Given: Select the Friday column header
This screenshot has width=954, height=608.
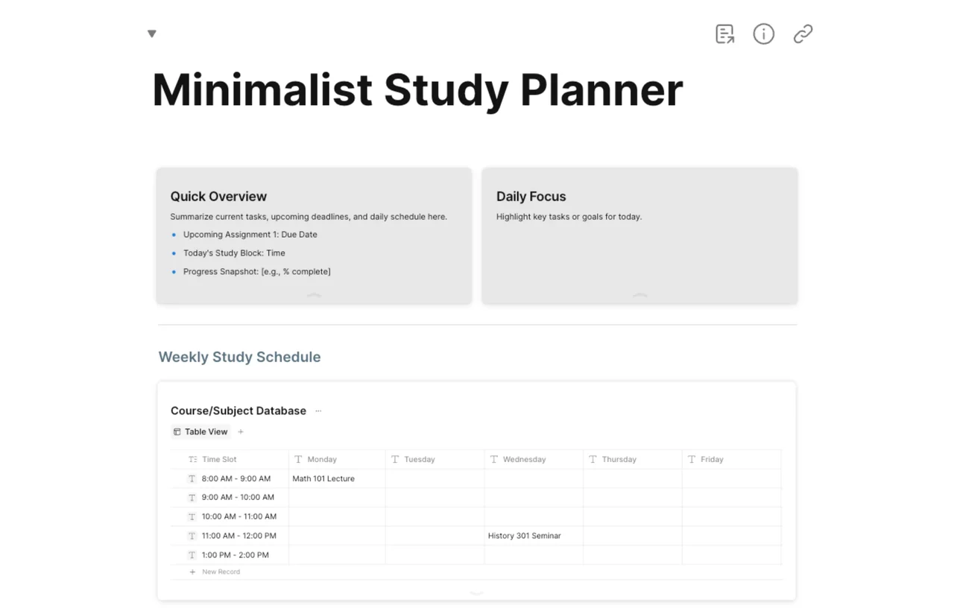Looking at the screenshot, I should [x=731, y=459].
